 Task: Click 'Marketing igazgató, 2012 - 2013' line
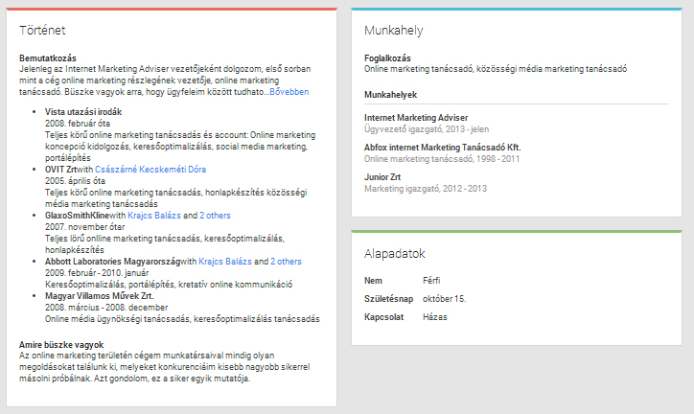[426, 189]
